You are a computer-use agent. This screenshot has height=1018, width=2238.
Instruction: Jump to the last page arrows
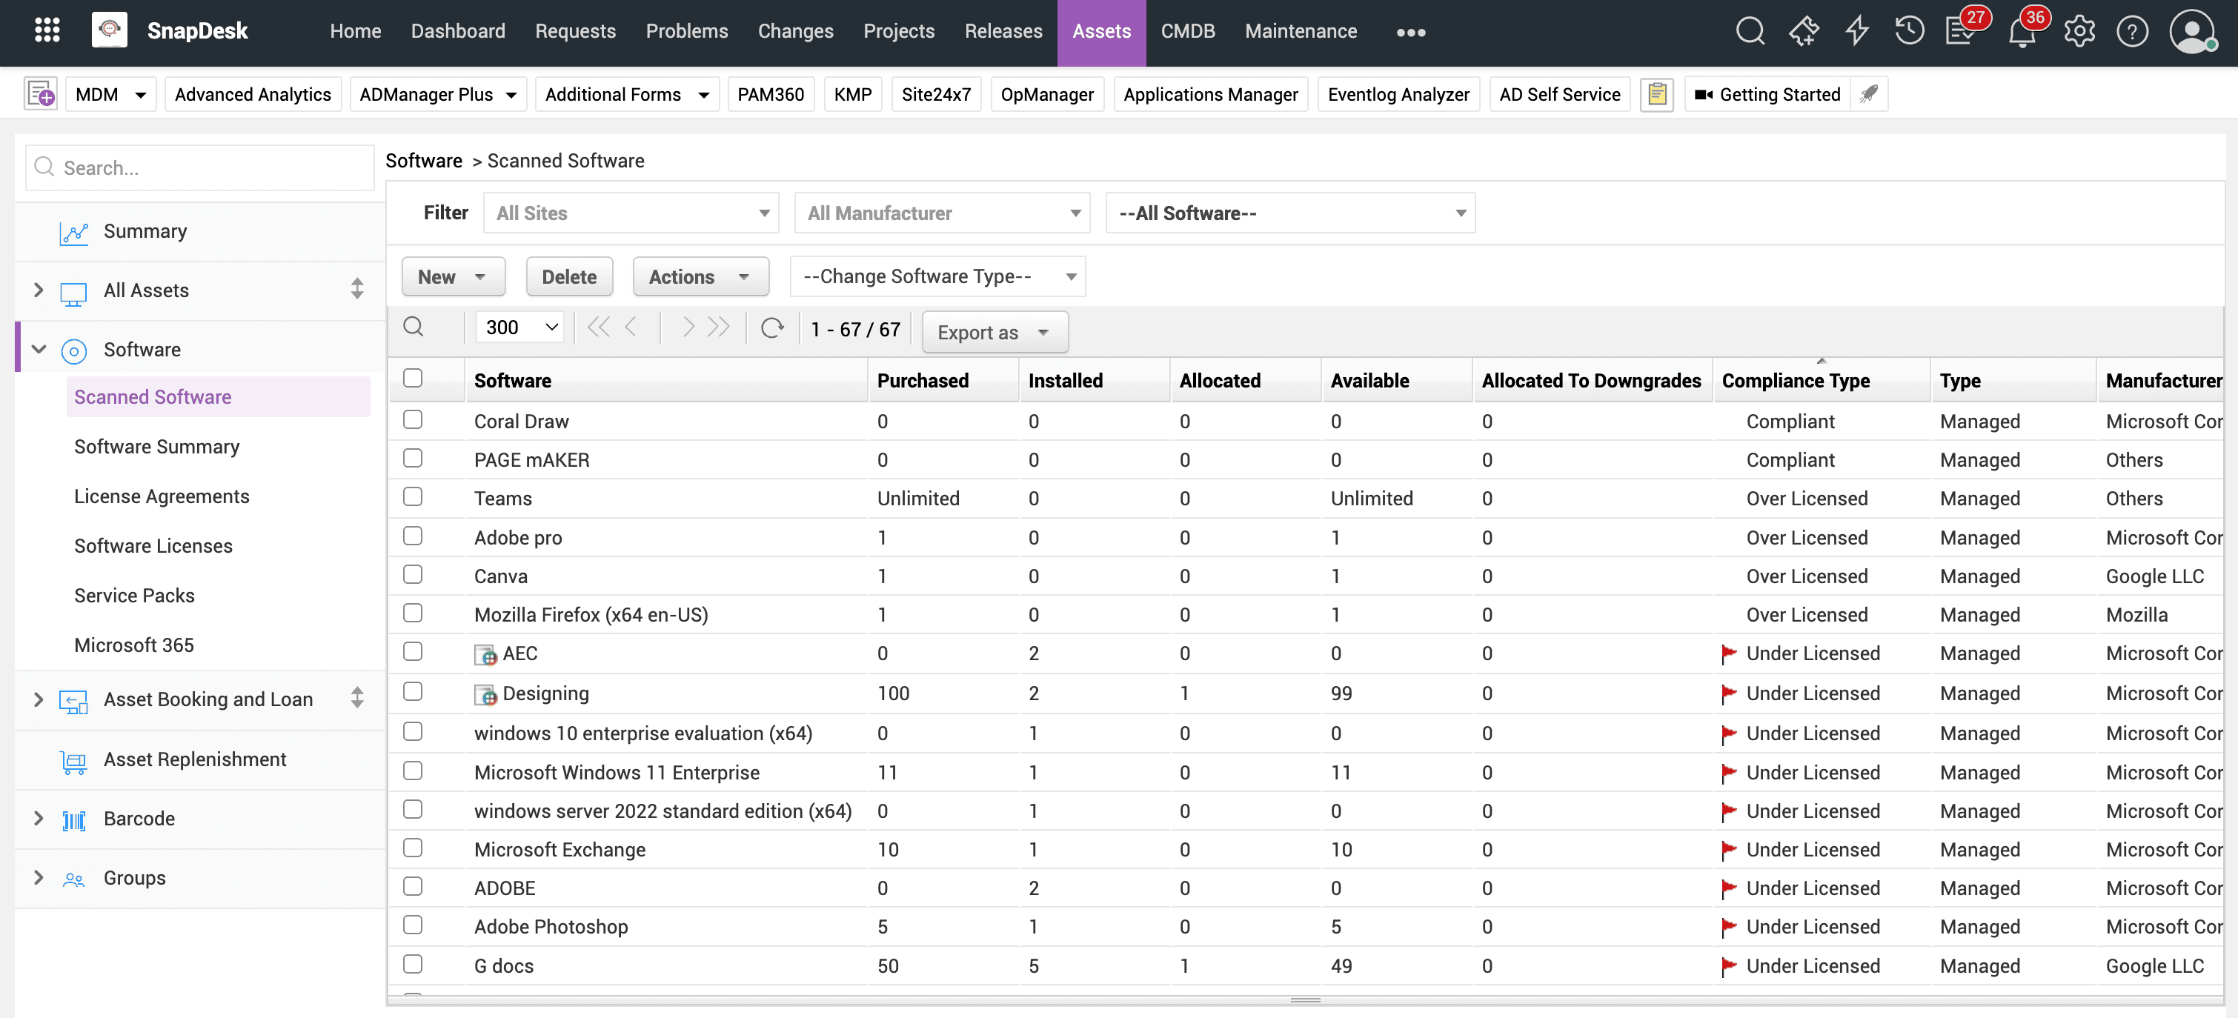coord(719,327)
